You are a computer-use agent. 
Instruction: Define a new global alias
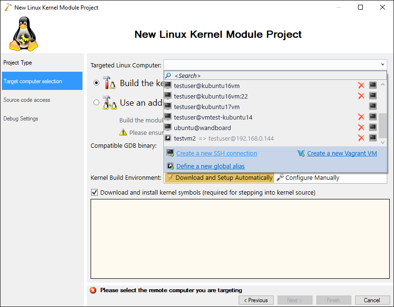point(210,166)
